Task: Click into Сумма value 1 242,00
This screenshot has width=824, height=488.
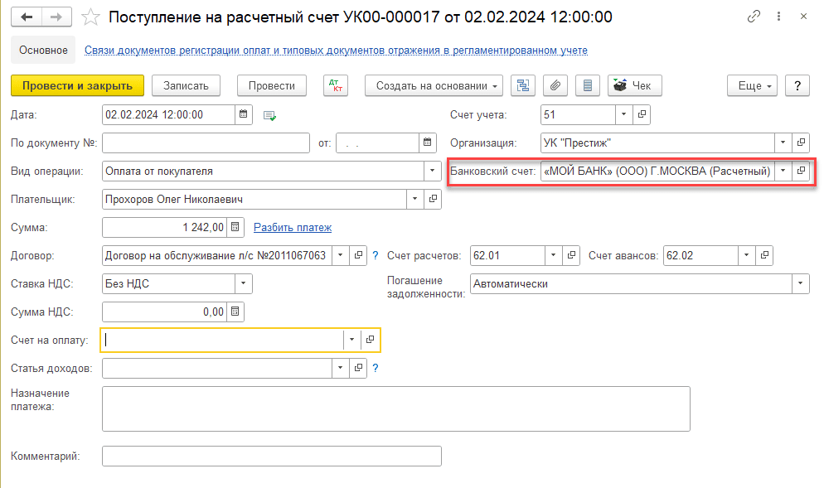Action: pyautogui.click(x=164, y=228)
